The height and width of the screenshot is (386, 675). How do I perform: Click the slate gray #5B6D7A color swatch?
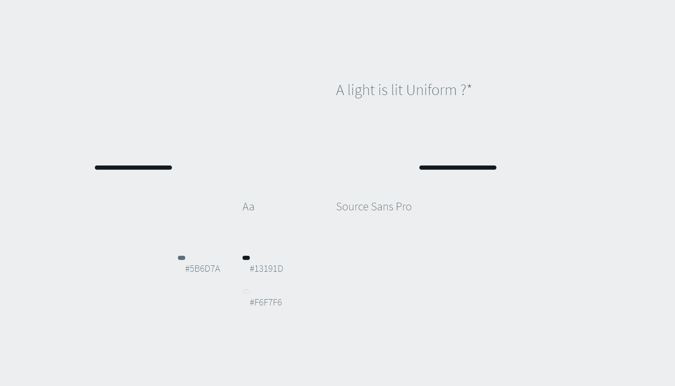point(181,258)
